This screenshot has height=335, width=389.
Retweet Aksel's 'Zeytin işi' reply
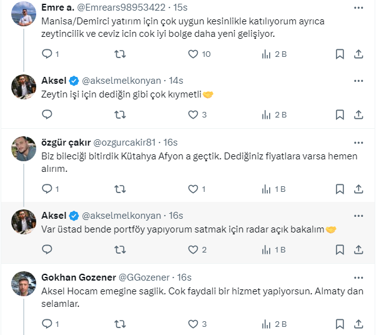coord(120,114)
